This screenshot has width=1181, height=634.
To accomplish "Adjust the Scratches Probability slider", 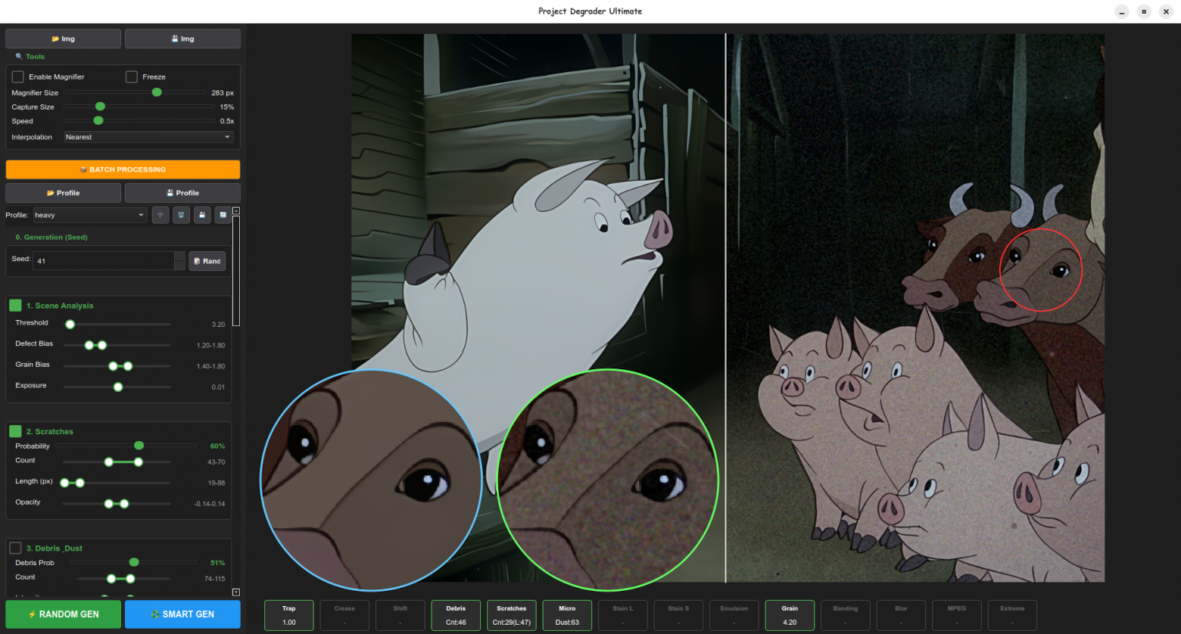I will (139, 446).
